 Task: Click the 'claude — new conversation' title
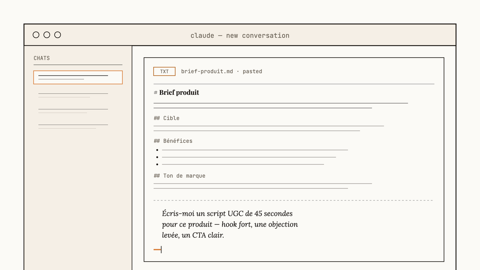pos(240,35)
